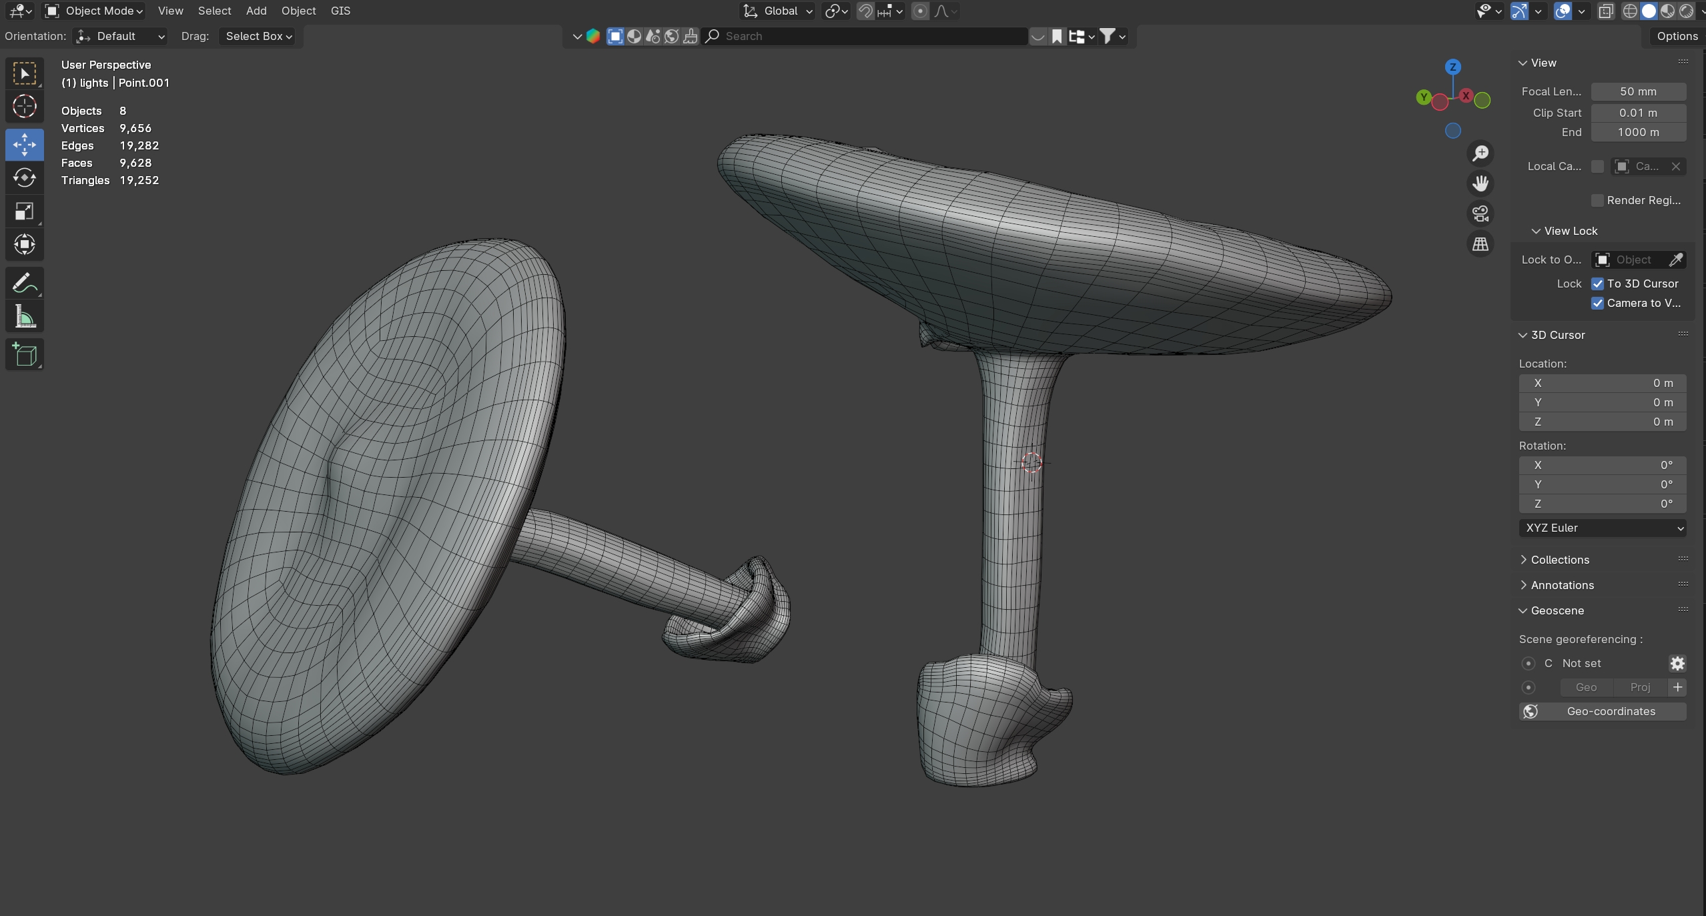Uncheck Lock To 3D Cursor
Image resolution: width=1706 pixels, height=916 pixels.
(1598, 284)
